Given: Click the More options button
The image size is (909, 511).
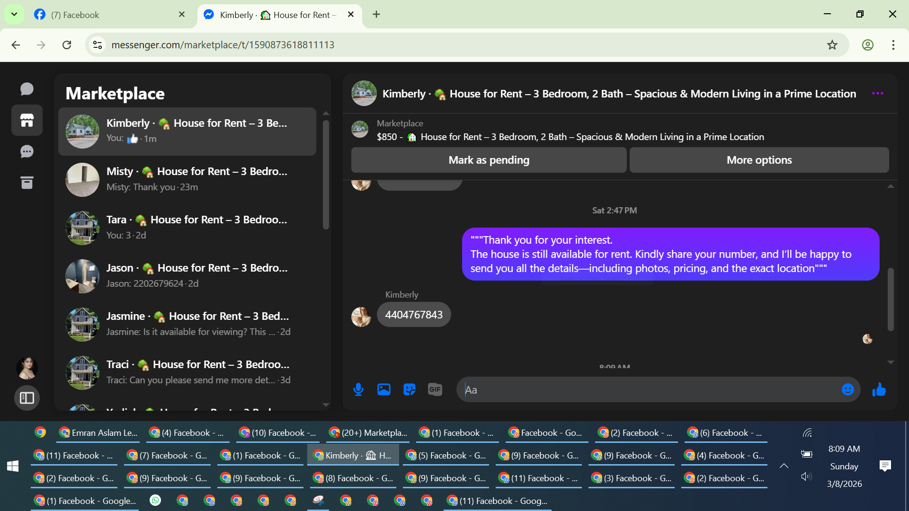Looking at the screenshot, I should 759,160.
